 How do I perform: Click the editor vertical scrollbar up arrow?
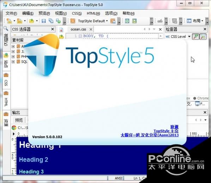(161, 36)
